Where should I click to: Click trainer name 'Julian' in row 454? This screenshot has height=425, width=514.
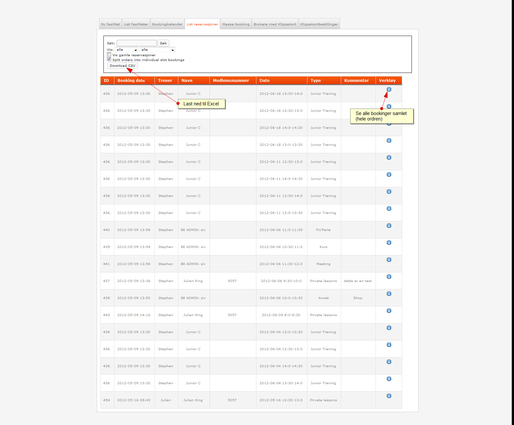166,400
